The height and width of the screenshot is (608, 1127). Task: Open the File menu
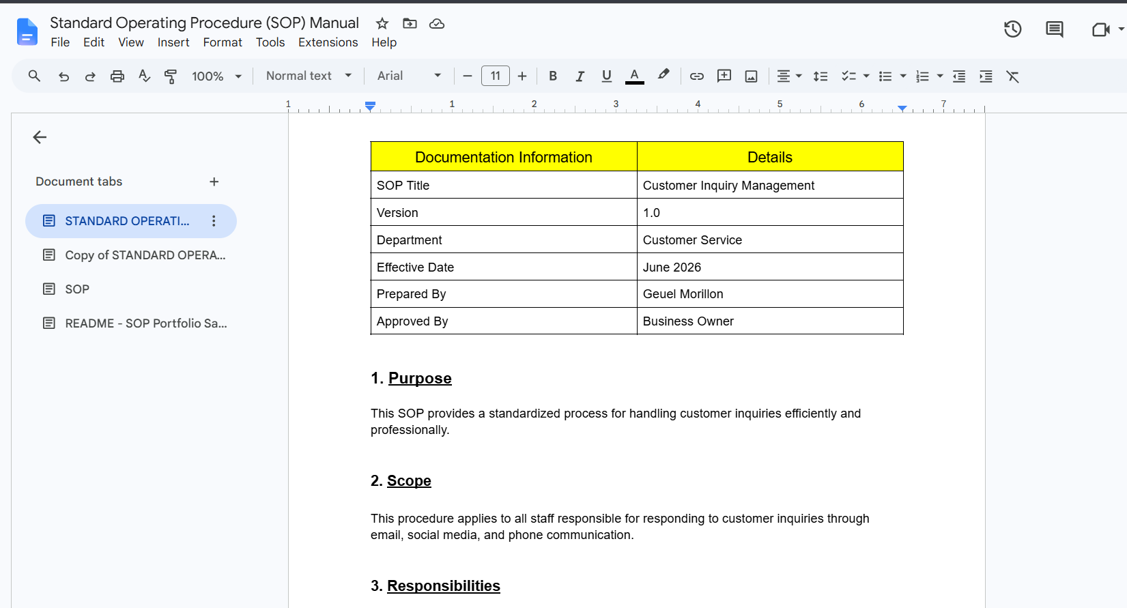60,42
